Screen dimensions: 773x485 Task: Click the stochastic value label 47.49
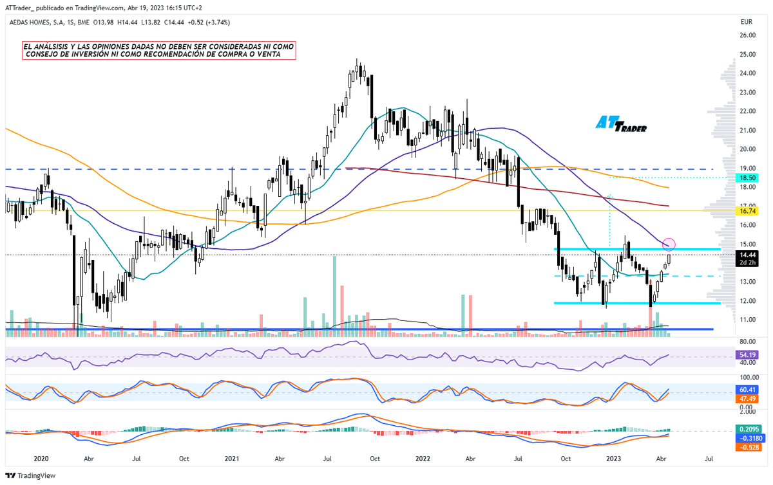747,399
